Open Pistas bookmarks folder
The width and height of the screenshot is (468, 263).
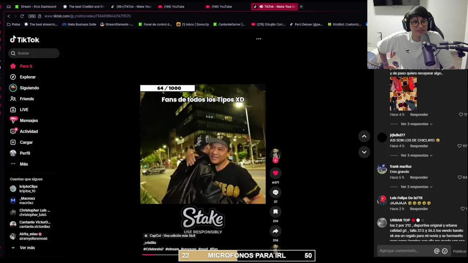coord(13,24)
